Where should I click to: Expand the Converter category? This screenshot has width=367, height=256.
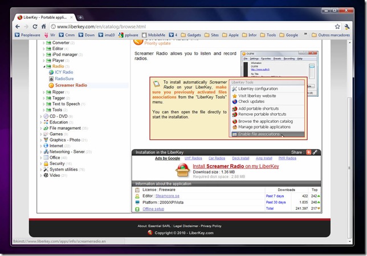[x=43, y=43]
